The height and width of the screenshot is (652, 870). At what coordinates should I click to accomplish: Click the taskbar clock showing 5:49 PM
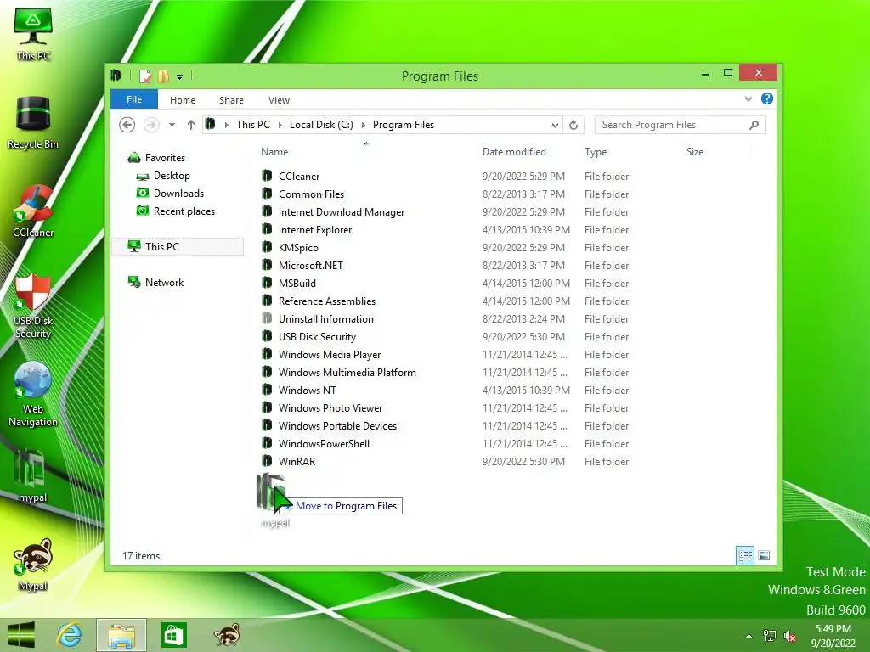(x=833, y=636)
